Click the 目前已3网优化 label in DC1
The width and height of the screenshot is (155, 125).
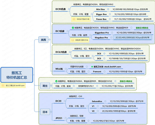click(x=142, y=28)
